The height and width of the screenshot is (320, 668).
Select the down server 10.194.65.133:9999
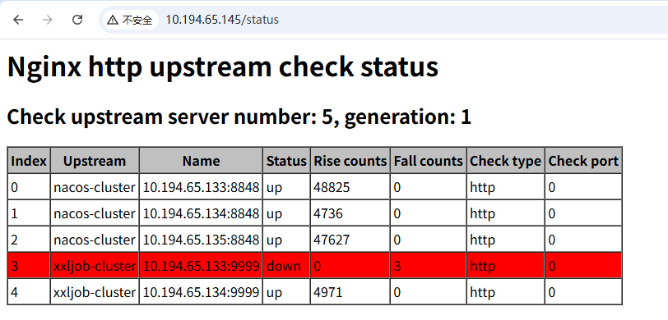(201, 266)
